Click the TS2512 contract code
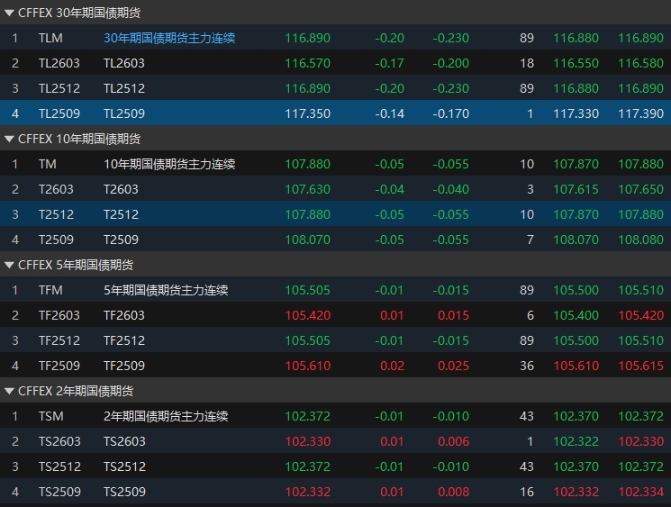The width and height of the screenshot is (671, 507). 59,466
